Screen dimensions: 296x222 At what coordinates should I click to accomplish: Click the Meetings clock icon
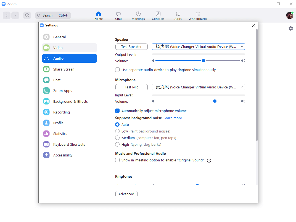coord(138,14)
